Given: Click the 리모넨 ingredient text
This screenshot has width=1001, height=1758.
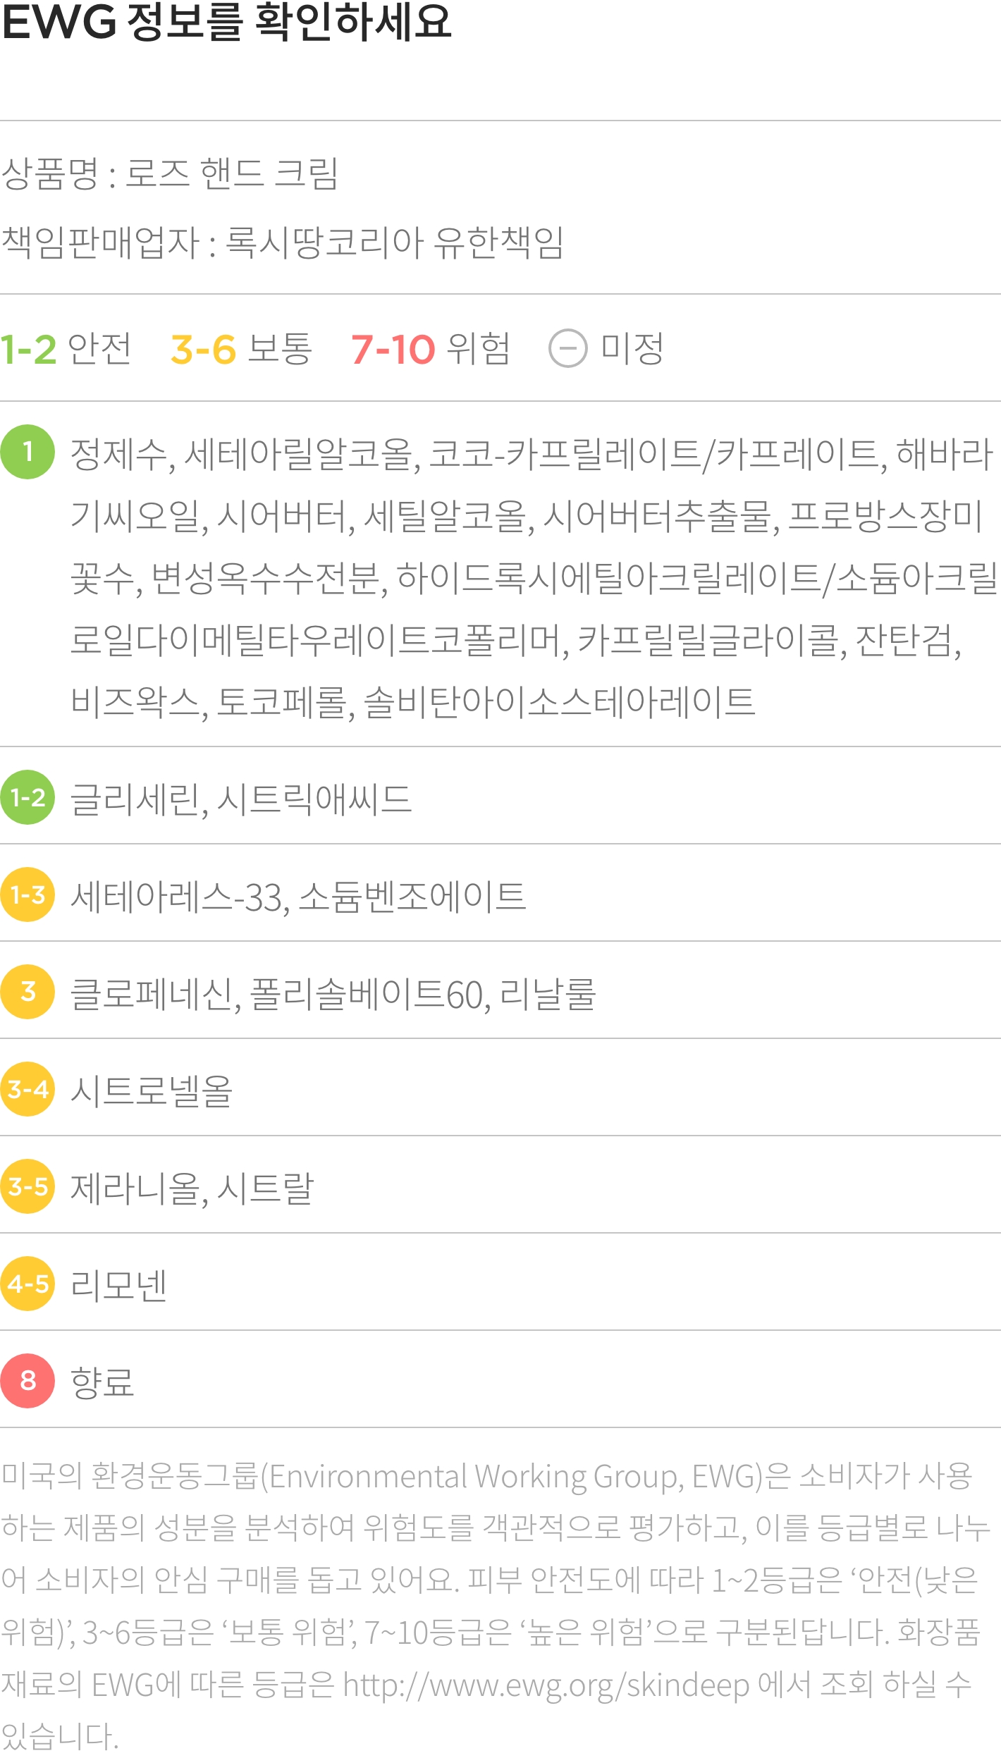Looking at the screenshot, I should [118, 1285].
